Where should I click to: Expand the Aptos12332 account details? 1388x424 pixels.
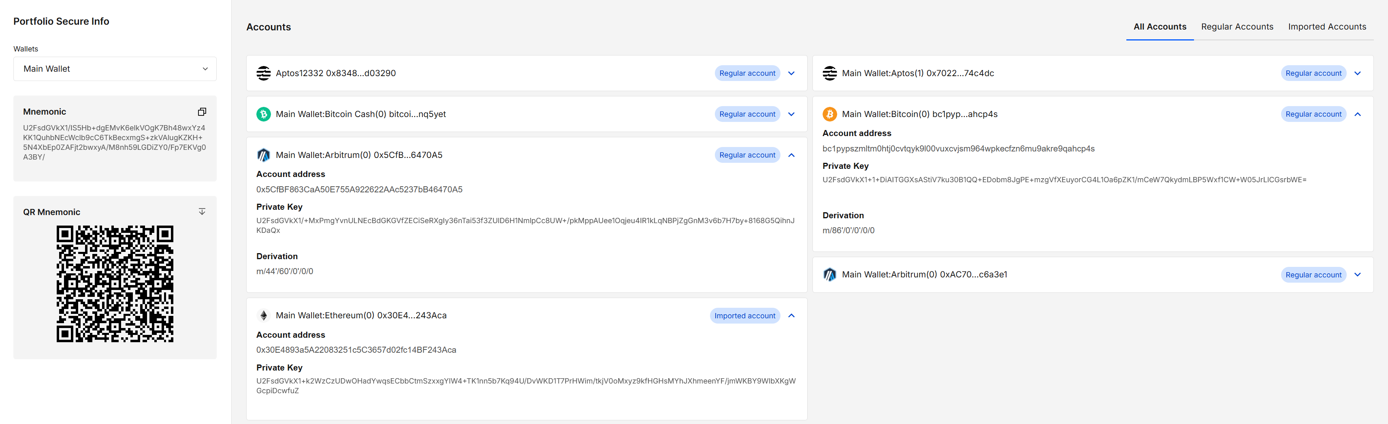pyautogui.click(x=791, y=73)
